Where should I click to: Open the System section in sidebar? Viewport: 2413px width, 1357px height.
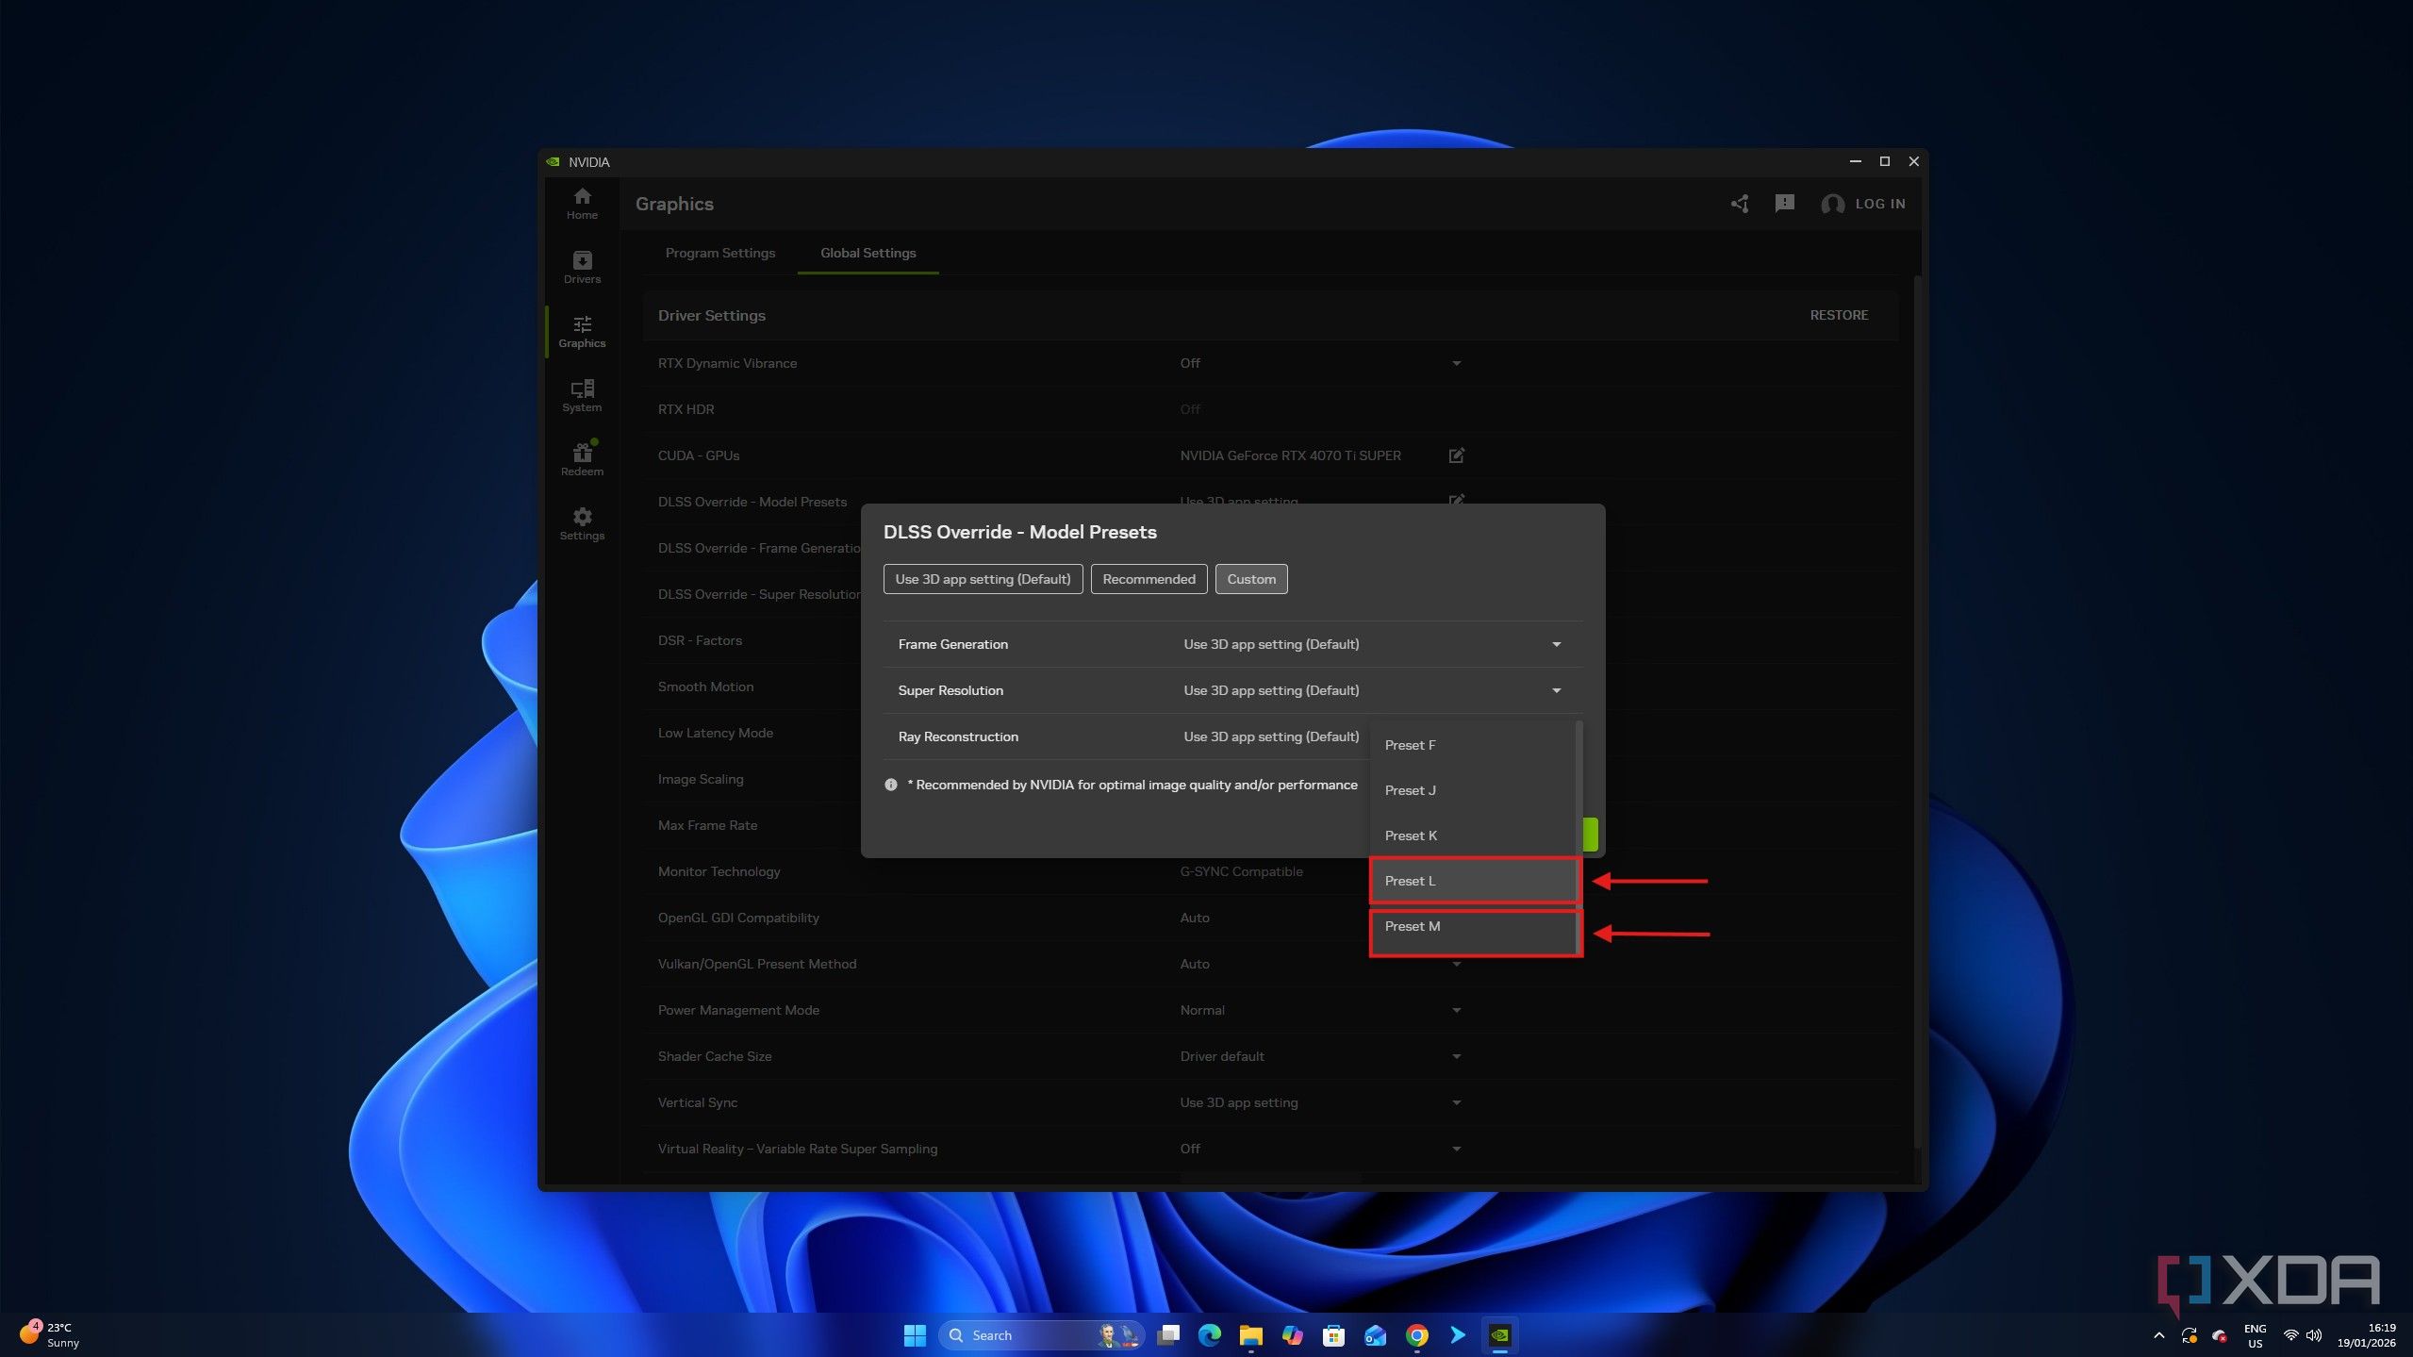(582, 396)
